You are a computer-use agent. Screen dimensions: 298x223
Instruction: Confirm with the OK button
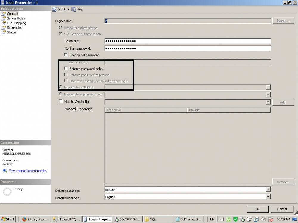[x=257, y=209]
